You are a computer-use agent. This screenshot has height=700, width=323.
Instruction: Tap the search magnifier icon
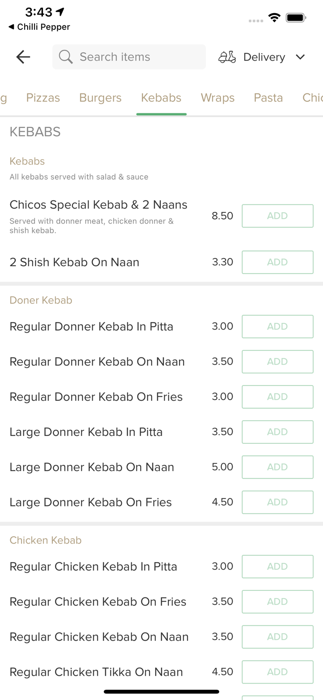(66, 57)
